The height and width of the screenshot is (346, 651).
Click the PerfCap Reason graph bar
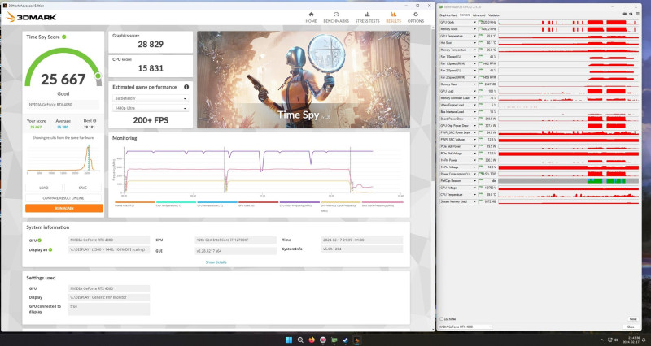pos(568,181)
